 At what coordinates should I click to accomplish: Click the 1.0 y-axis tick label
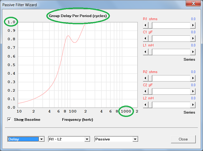click(11, 22)
